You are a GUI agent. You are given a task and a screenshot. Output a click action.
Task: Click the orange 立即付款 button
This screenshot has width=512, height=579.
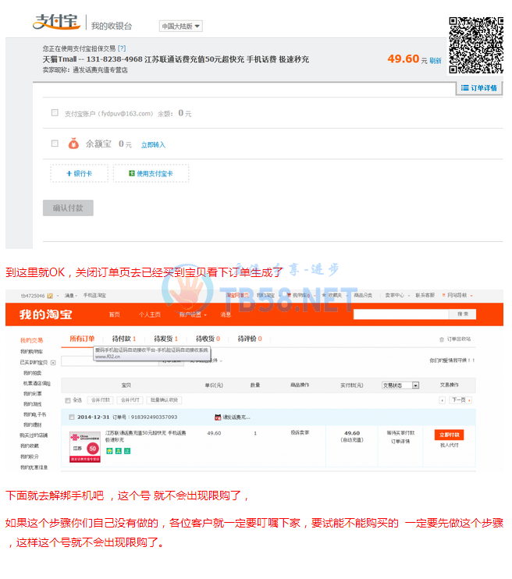point(449,435)
